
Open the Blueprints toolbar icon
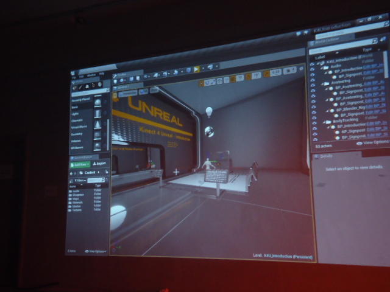click(x=157, y=75)
